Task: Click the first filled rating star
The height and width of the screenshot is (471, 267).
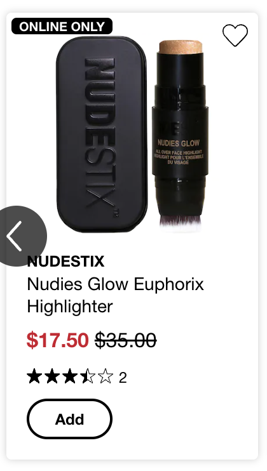Action: click(34, 376)
